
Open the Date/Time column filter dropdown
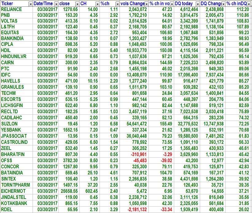[56, 4]
